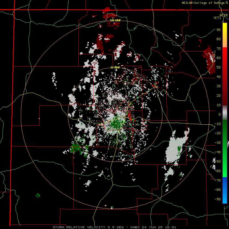The height and width of the screenshot is (229, 229).
Task: Click the 50 NMI range ring label
Action: (115, 67)
